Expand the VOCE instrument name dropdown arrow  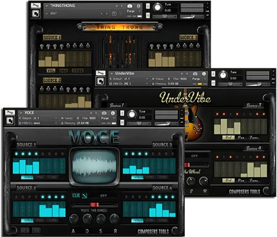tap(21, 113)
